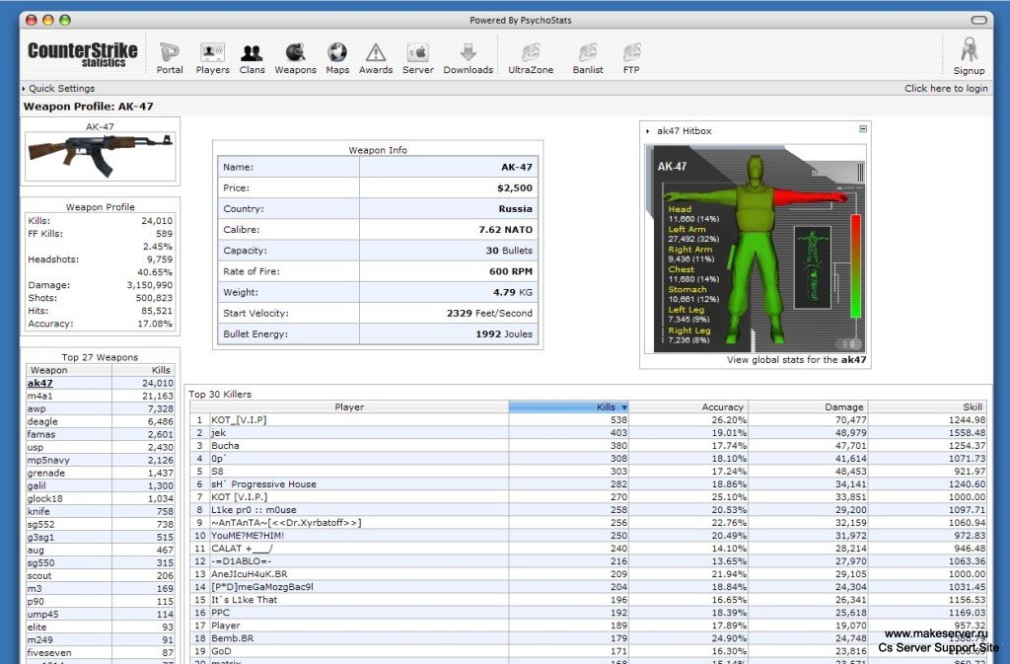Screen dimensions: 1010x664
Task: Open the Maps globe icon
Action: click(x=337, y=52)
